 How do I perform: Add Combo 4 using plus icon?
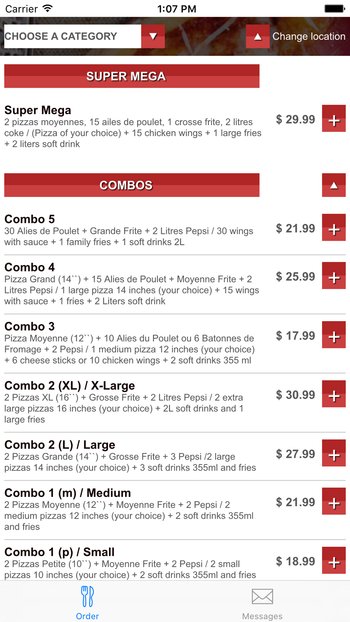click(334, 276)
